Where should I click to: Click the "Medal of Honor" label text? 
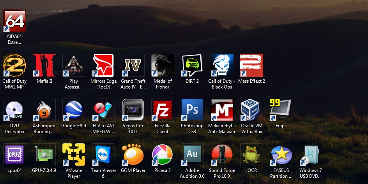(x=163, y=84)
